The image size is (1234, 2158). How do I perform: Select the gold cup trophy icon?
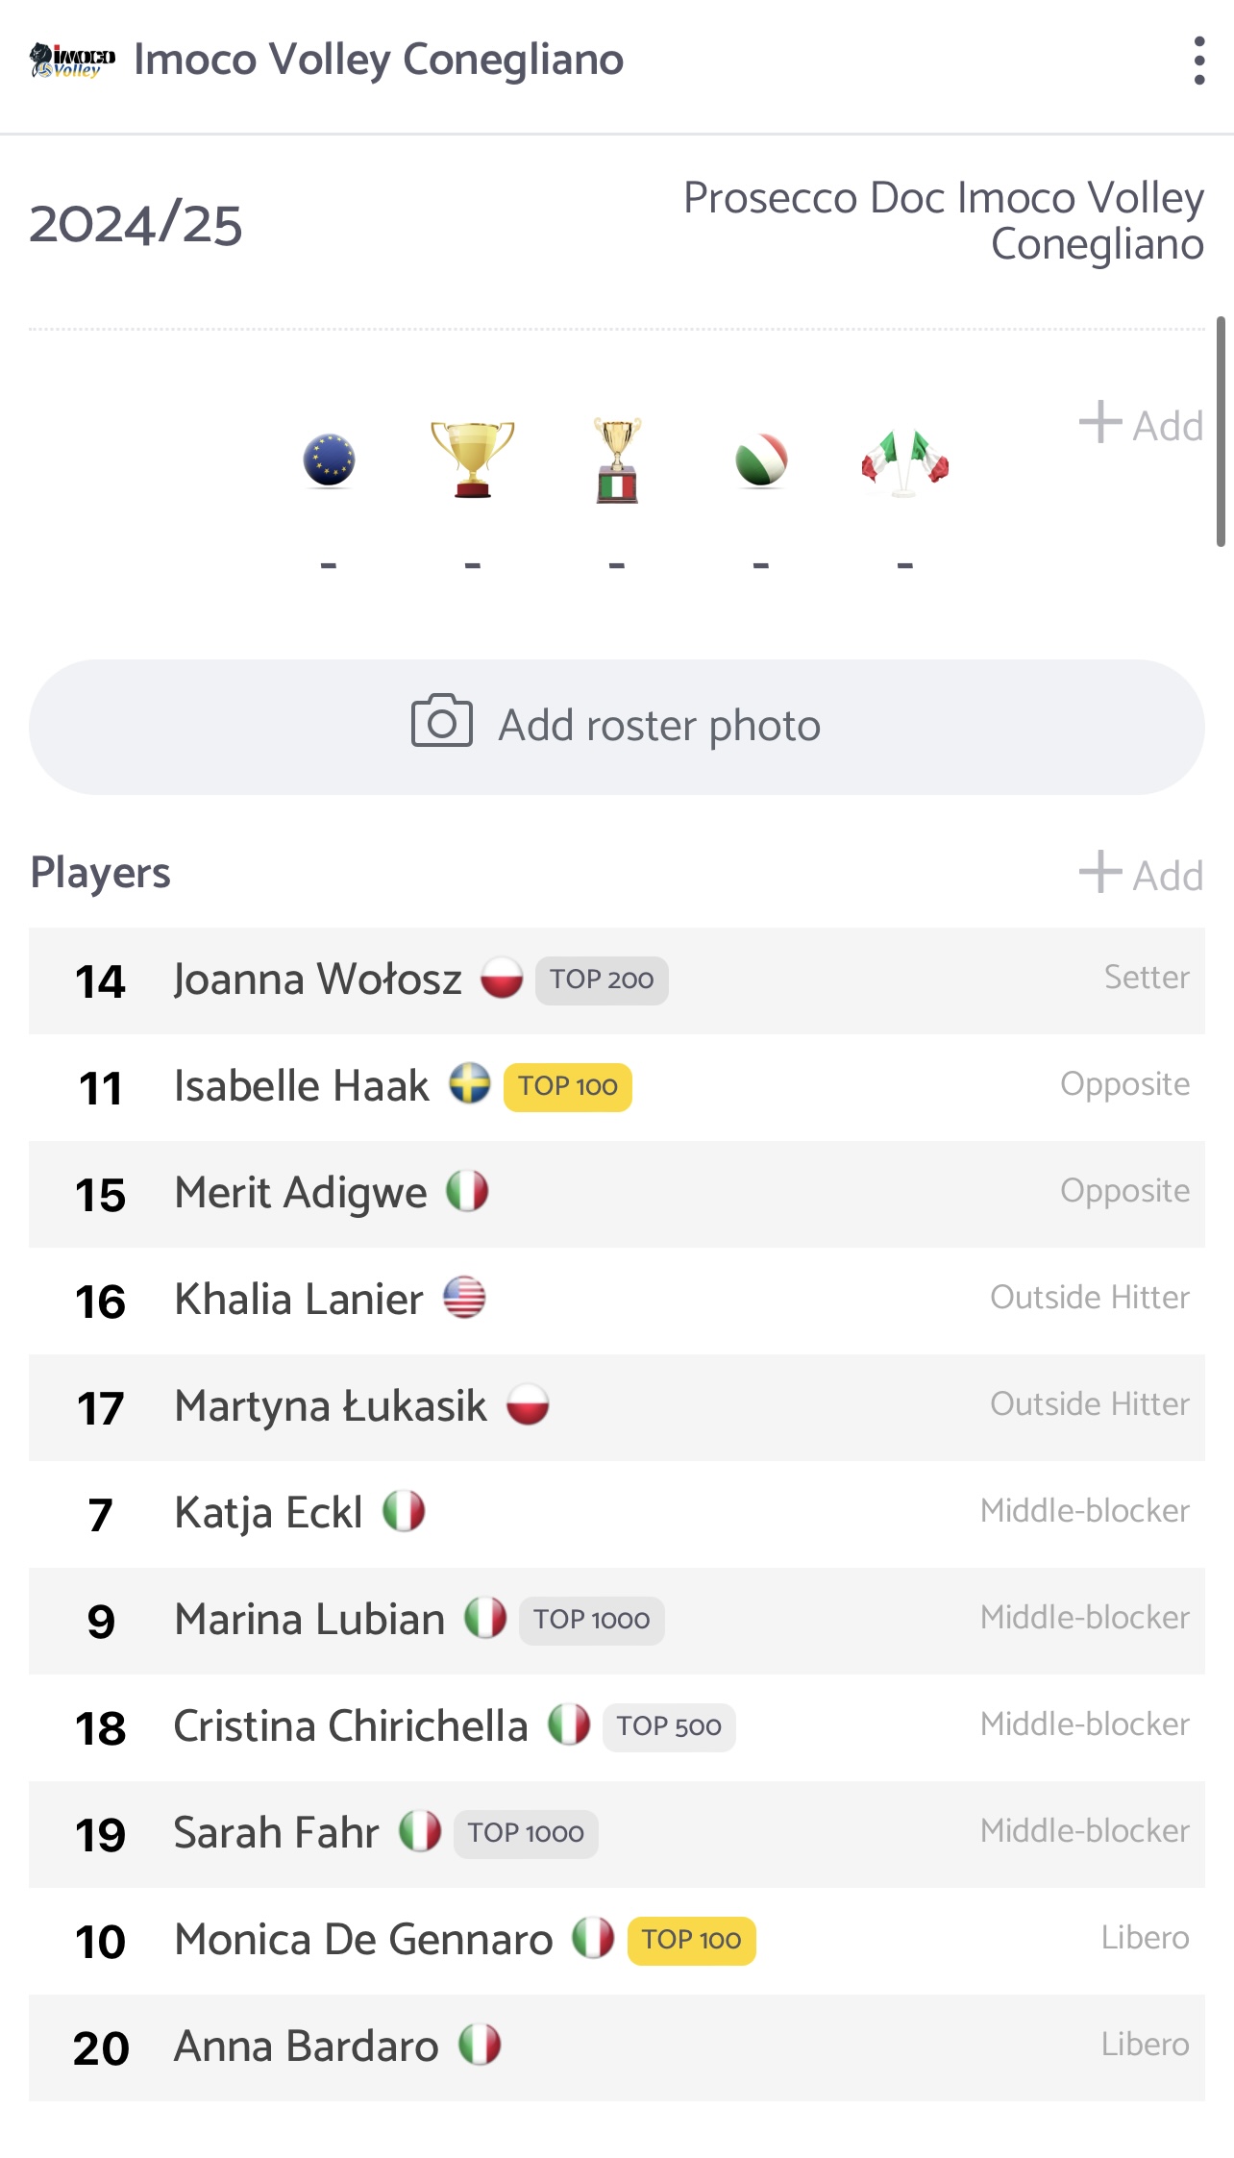tap(472, 459)
